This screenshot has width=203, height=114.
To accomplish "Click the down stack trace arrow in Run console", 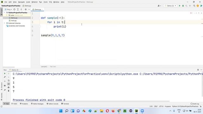I will [x=9, y=77].
